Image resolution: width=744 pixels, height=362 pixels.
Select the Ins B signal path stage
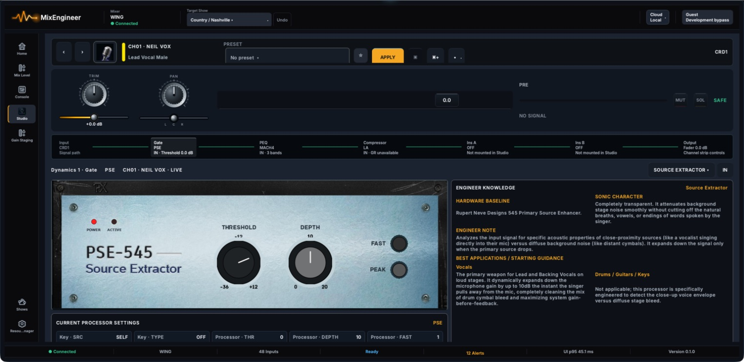(596, 148)
